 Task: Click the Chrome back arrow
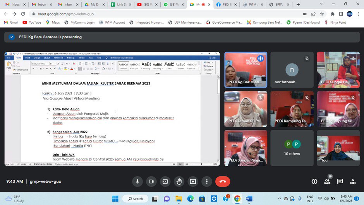click(x=6, y=14)
